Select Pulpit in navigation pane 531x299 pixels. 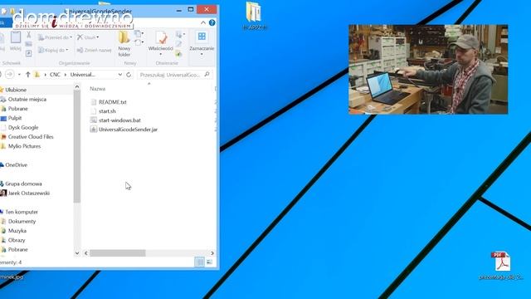click(15, 118)
